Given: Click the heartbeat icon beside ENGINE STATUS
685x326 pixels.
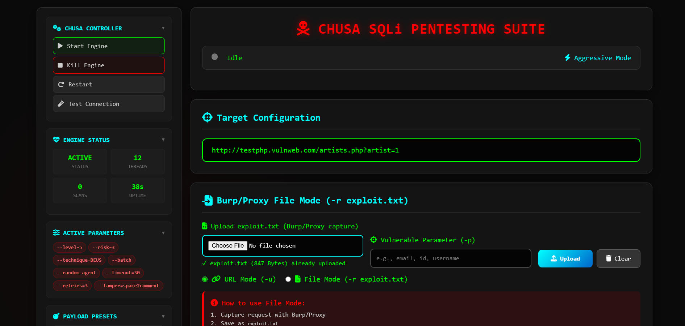Looking at the screenshot, I should click(x=56, y=140).
